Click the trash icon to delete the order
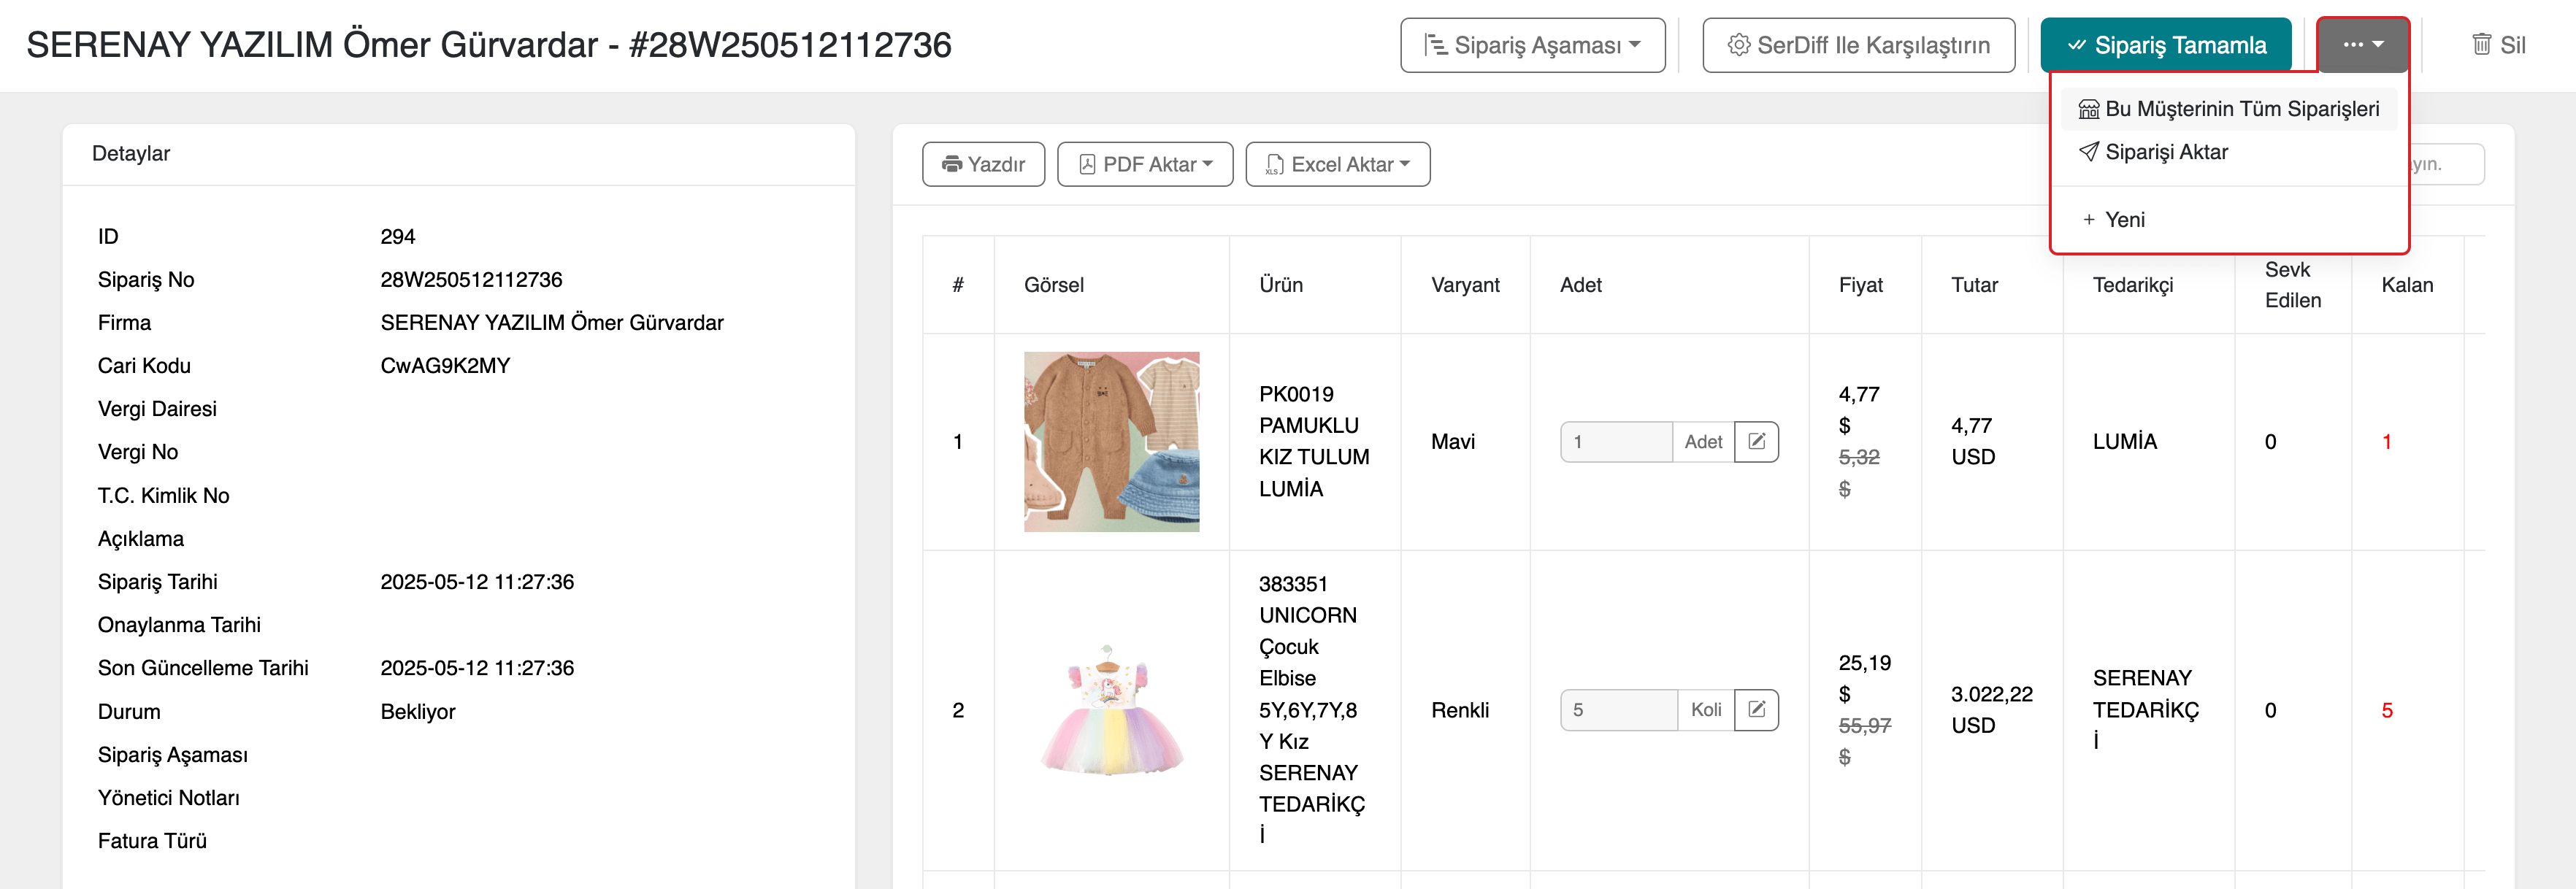Viewport: 2576px width, 889px height. (2481, 45)
